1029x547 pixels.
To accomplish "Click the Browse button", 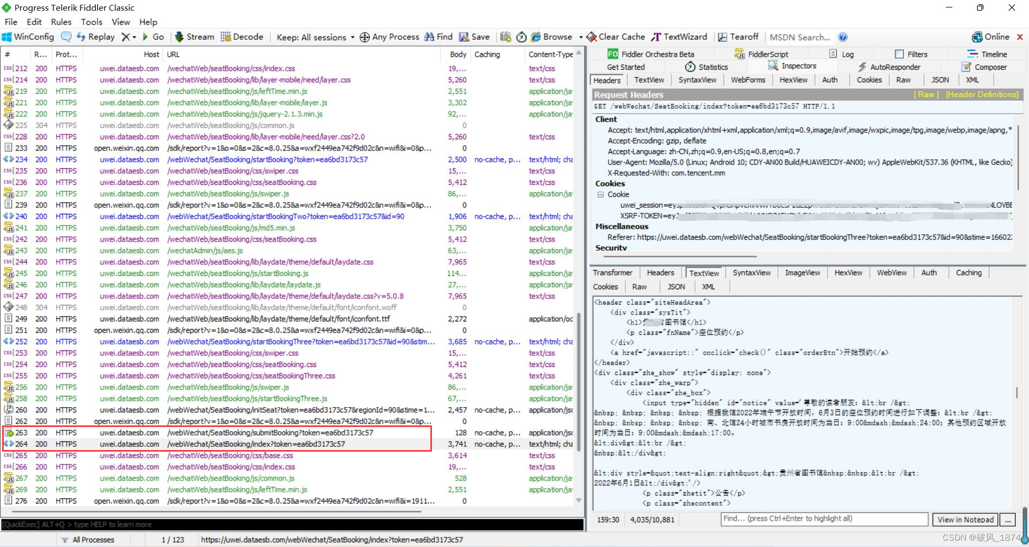I will [551, 37].
